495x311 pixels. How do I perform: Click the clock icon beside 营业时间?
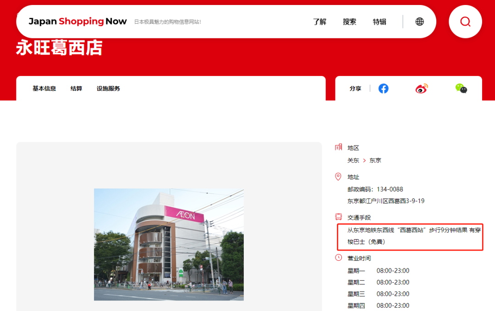[338, 257]
